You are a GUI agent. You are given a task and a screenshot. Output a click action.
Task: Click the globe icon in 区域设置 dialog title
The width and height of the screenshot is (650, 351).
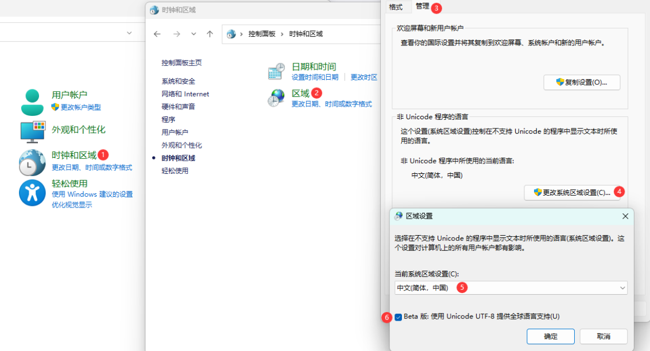(x=398, y=216)
